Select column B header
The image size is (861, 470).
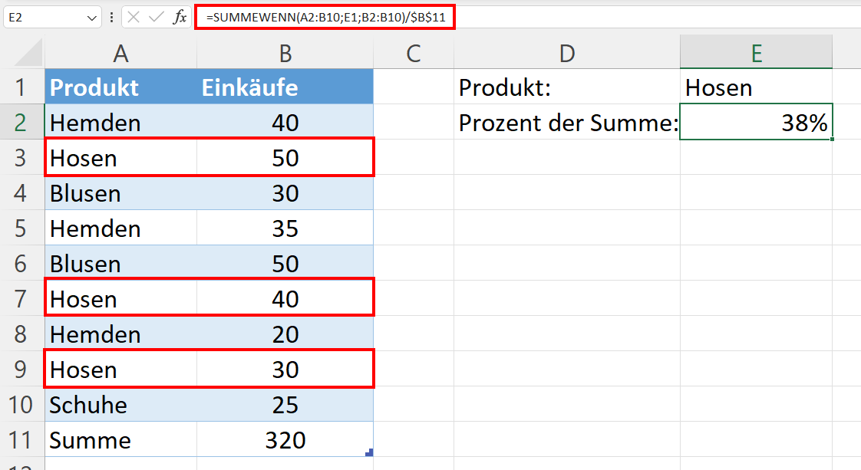tap(285, 54)
